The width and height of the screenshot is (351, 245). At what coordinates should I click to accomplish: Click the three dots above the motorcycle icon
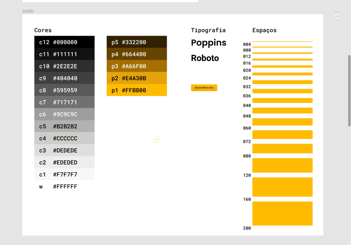[336, 12]
